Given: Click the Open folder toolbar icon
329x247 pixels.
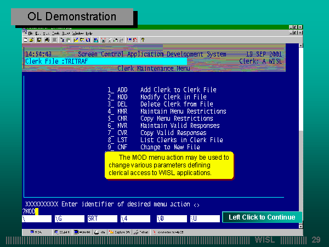Looking at the screenshot, I should (x=32, y=40).
